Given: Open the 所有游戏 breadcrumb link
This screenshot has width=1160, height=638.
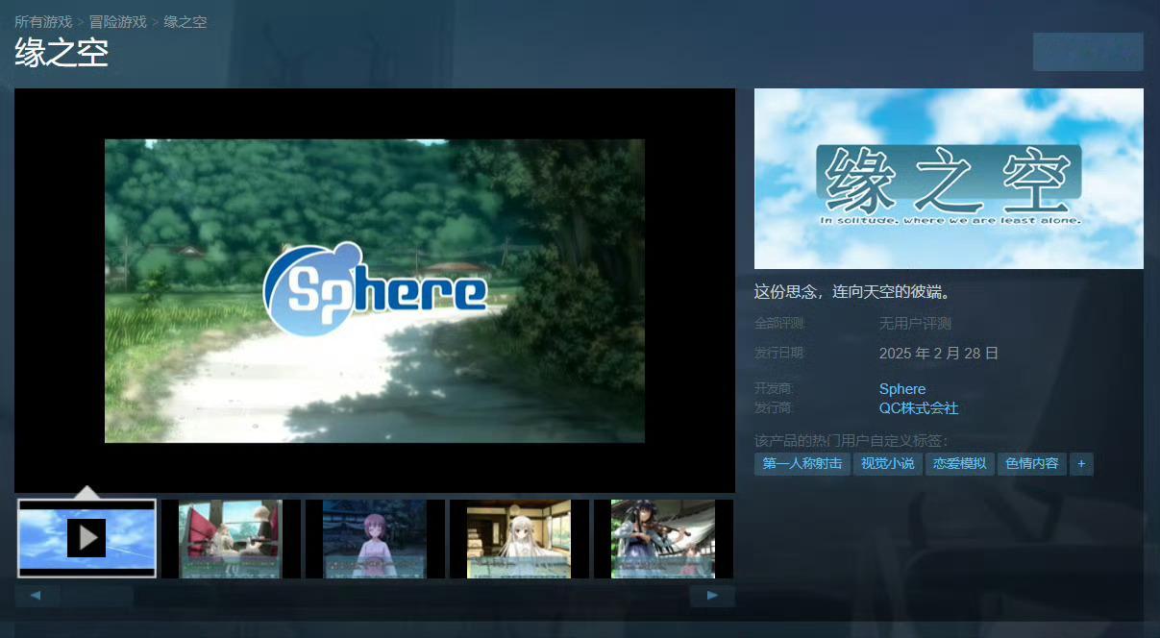Looking at the screenshot, I should 43,21.
